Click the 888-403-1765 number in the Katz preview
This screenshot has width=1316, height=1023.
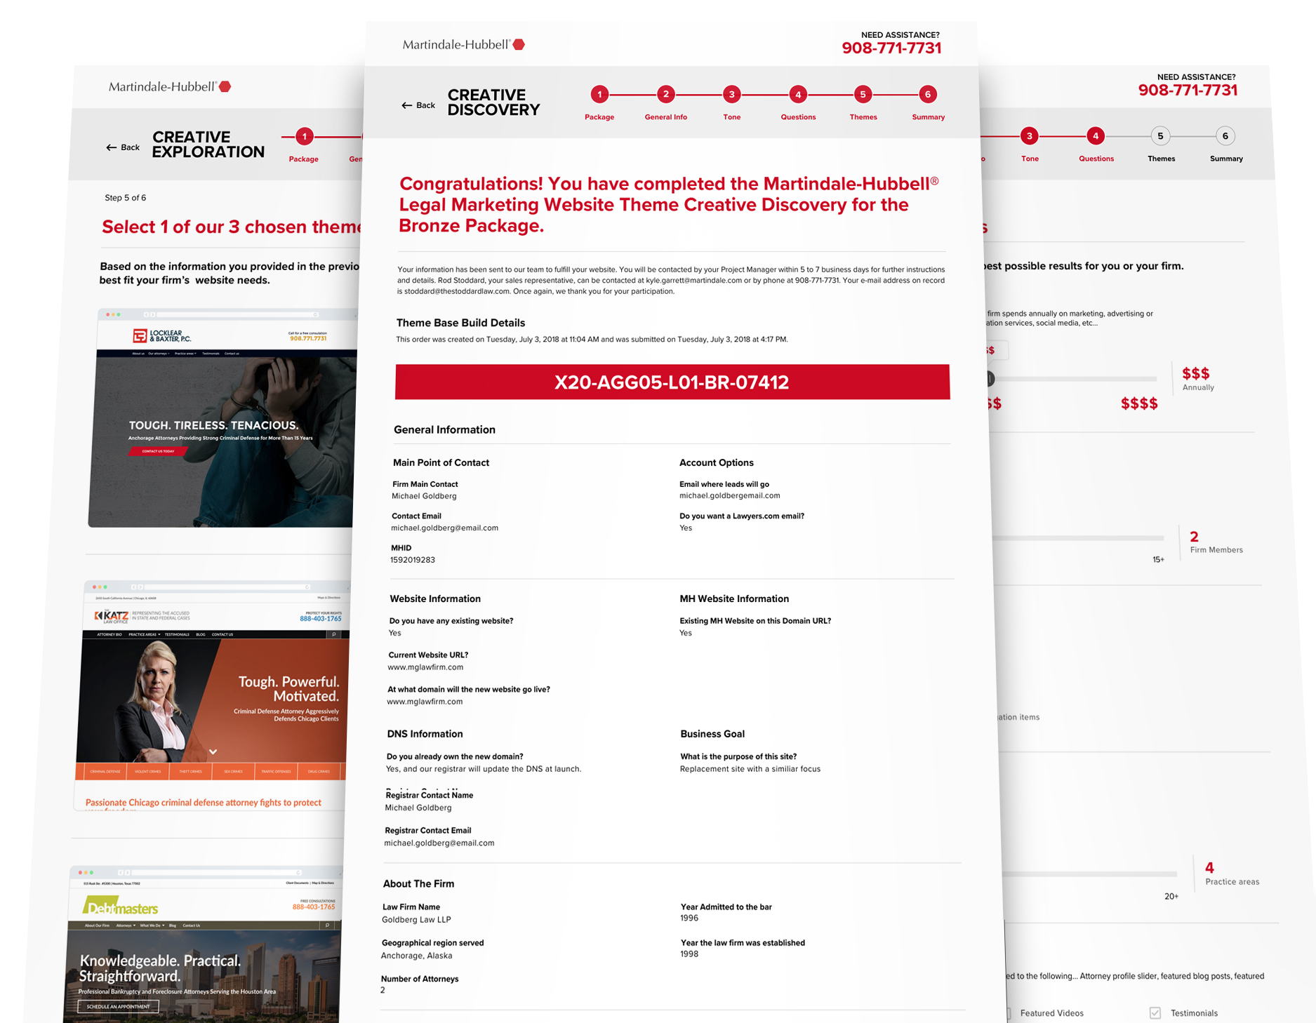pos(321,618)
